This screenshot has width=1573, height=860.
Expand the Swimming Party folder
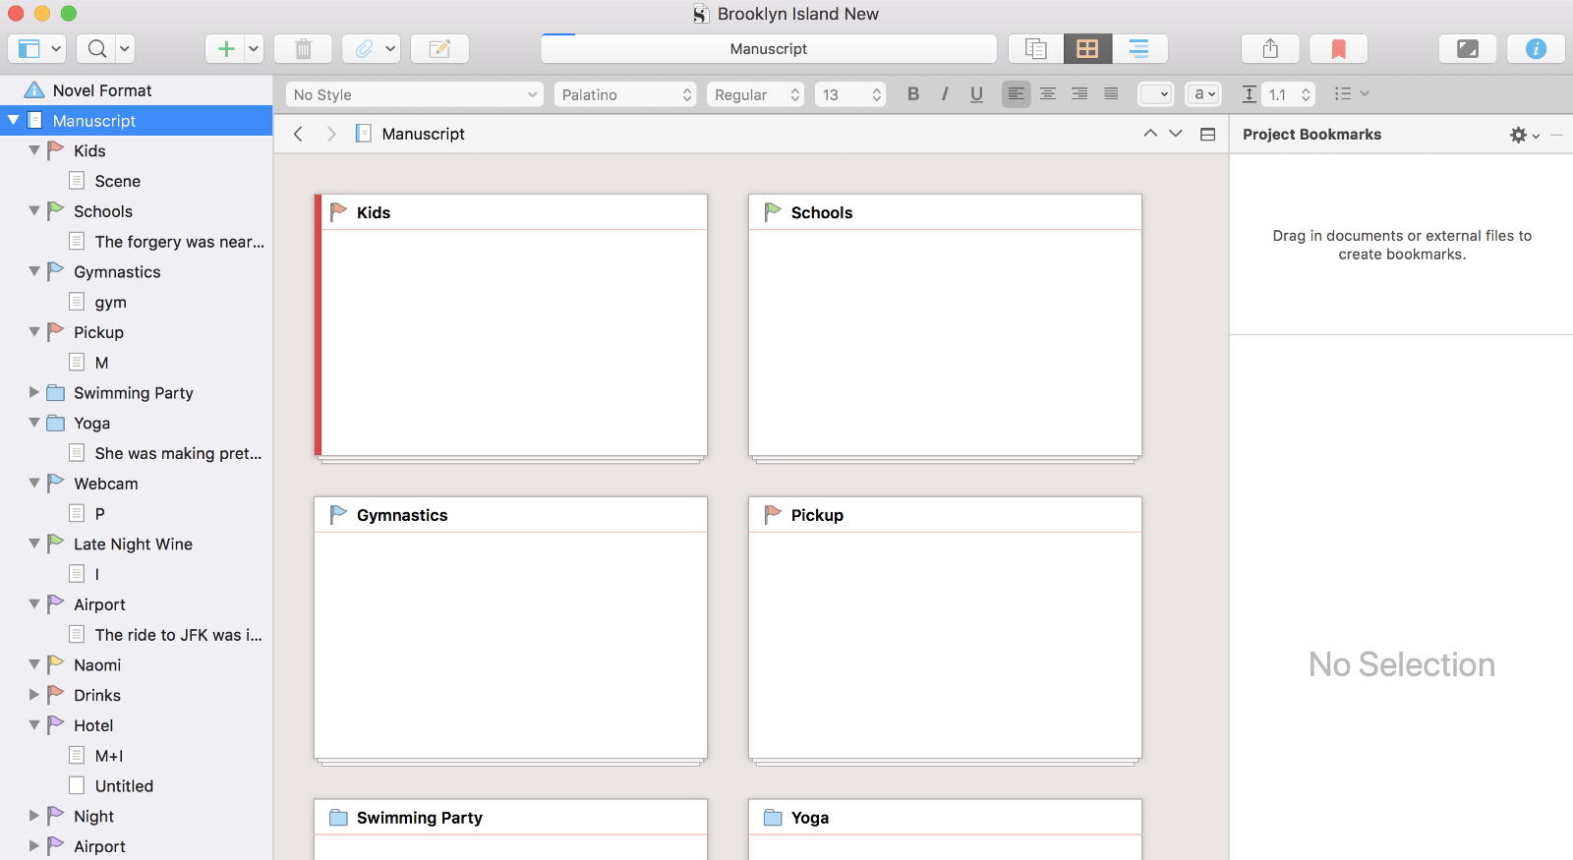34,392
